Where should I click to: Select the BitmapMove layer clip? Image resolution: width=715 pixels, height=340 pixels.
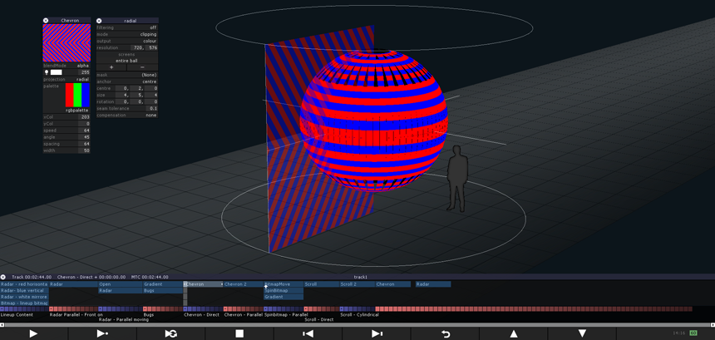click(284, 284)
